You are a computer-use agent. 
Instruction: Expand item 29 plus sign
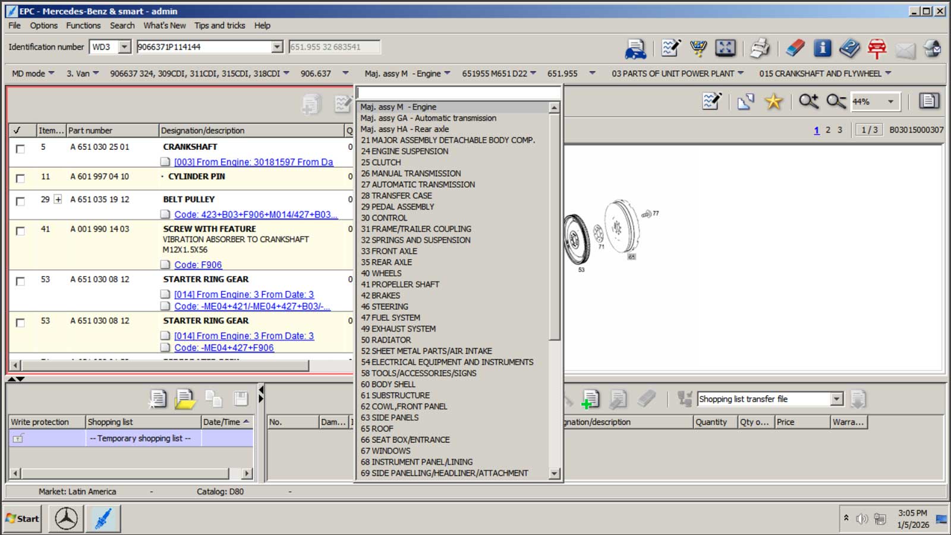(x=58, y=200)
